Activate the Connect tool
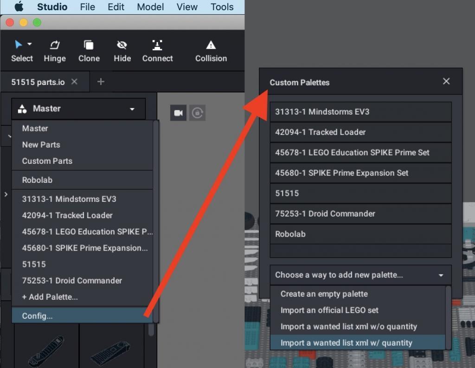This screenshot has width=475, height=368. tap(158, 51)
